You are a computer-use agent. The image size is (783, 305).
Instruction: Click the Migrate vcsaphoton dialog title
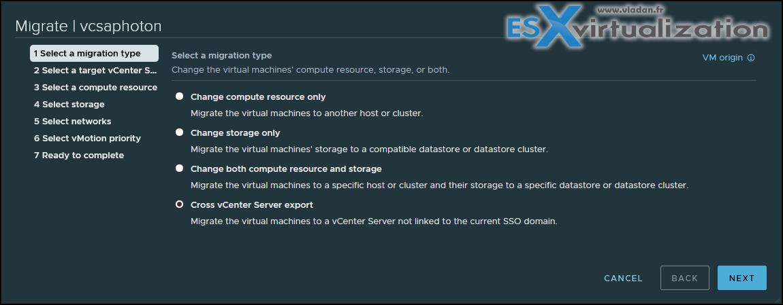coord(89,26)
